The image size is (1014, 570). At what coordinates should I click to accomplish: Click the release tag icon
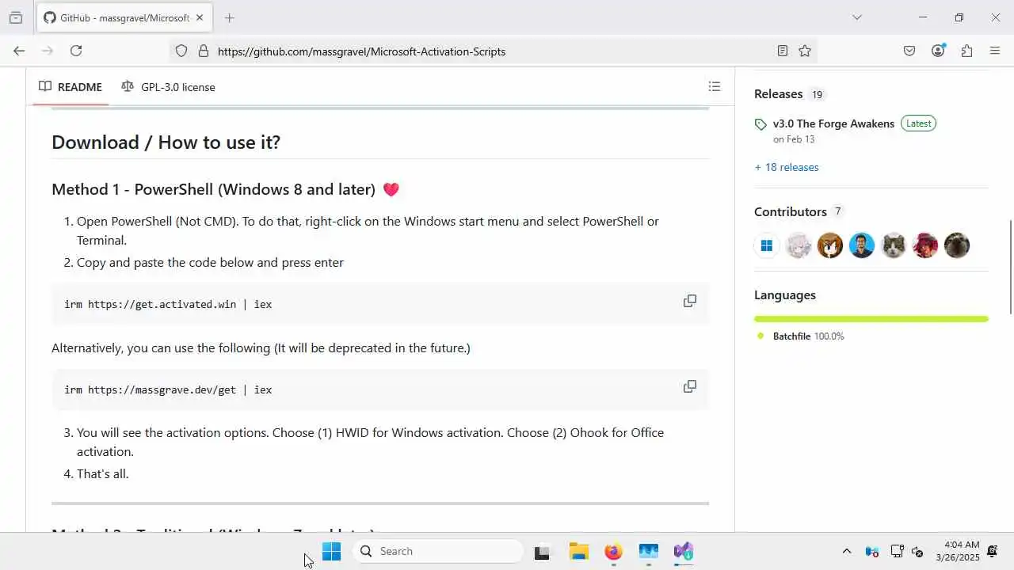(760, 124)
